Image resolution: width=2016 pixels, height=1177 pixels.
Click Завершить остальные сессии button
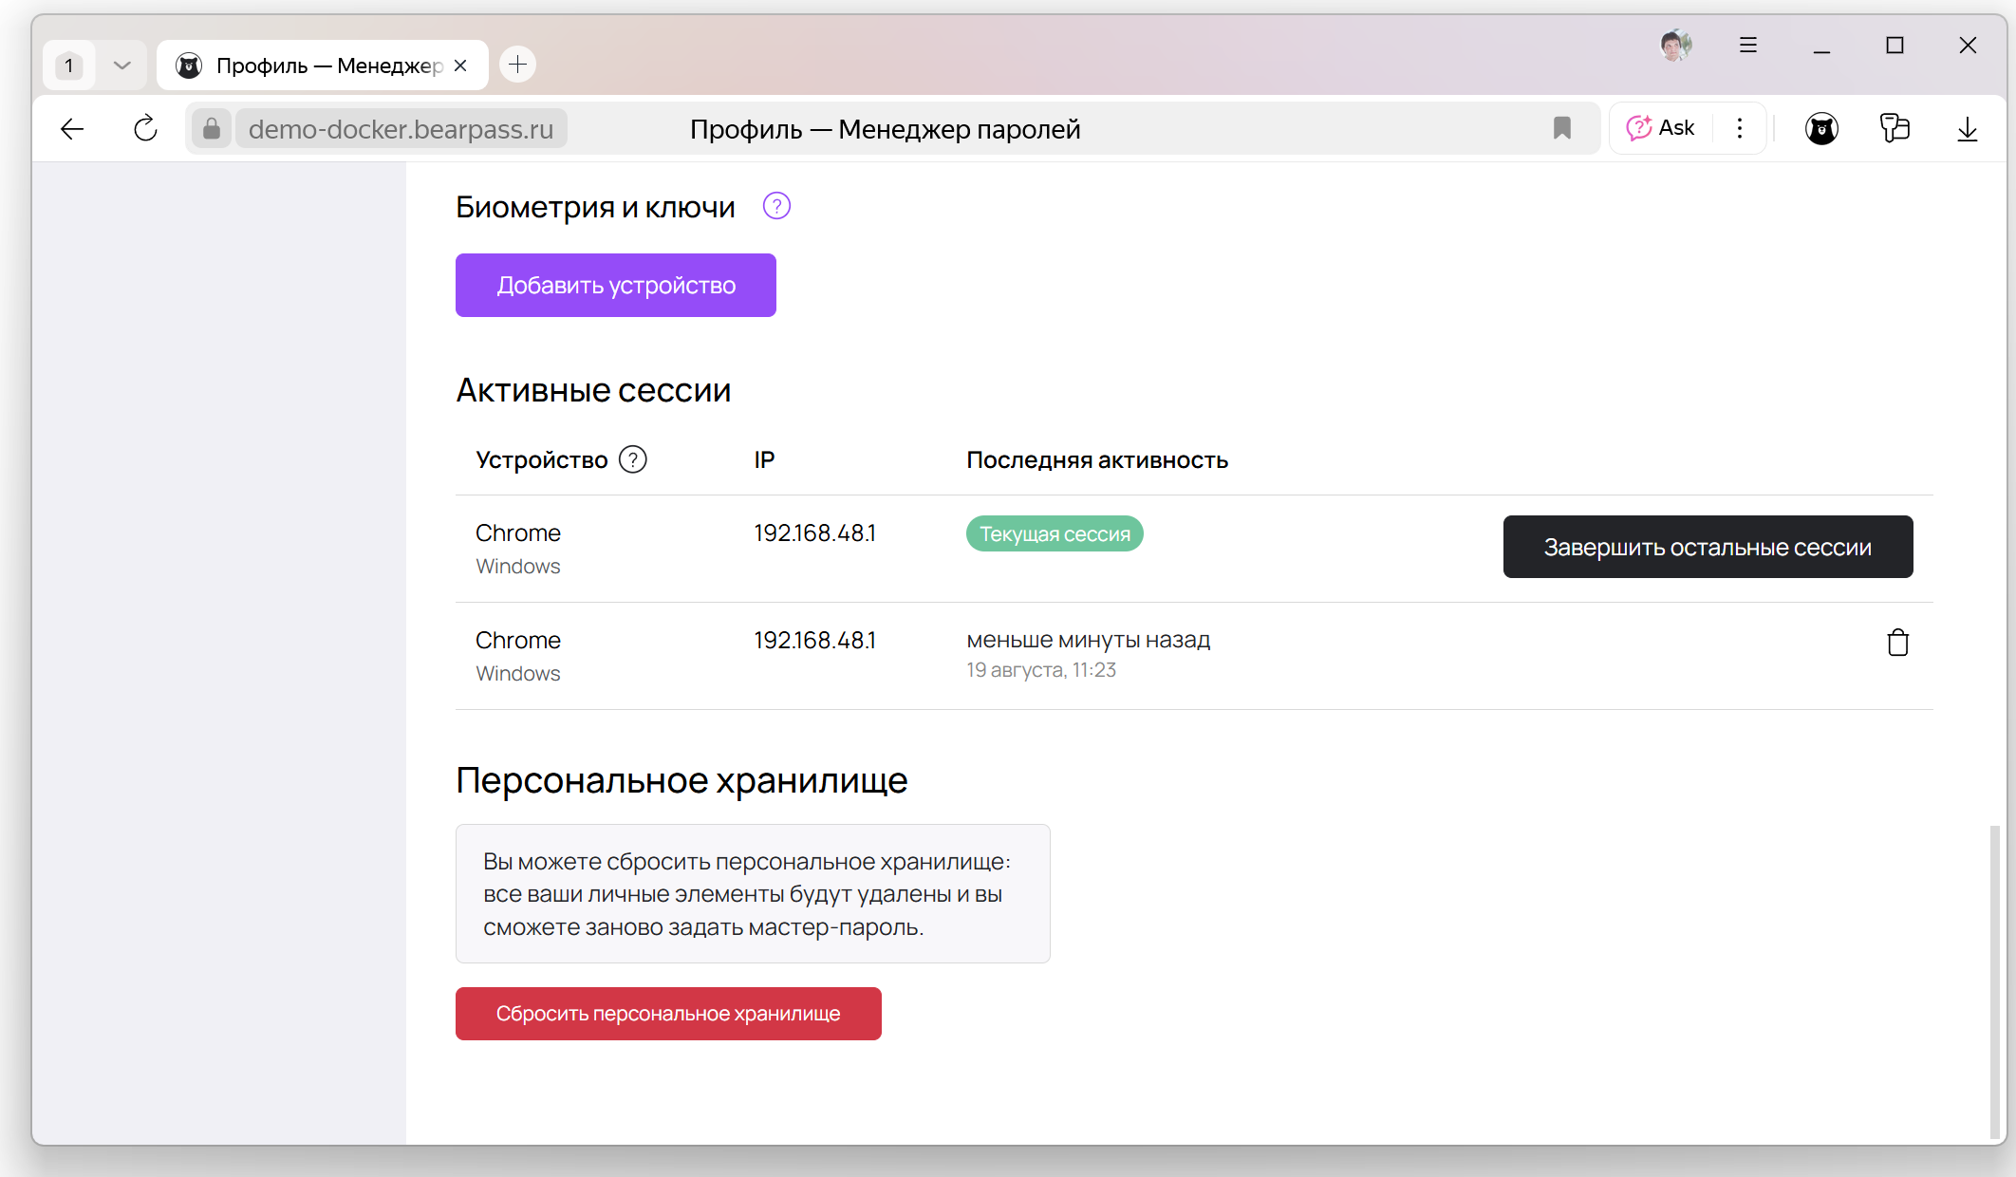[1707, 547]
